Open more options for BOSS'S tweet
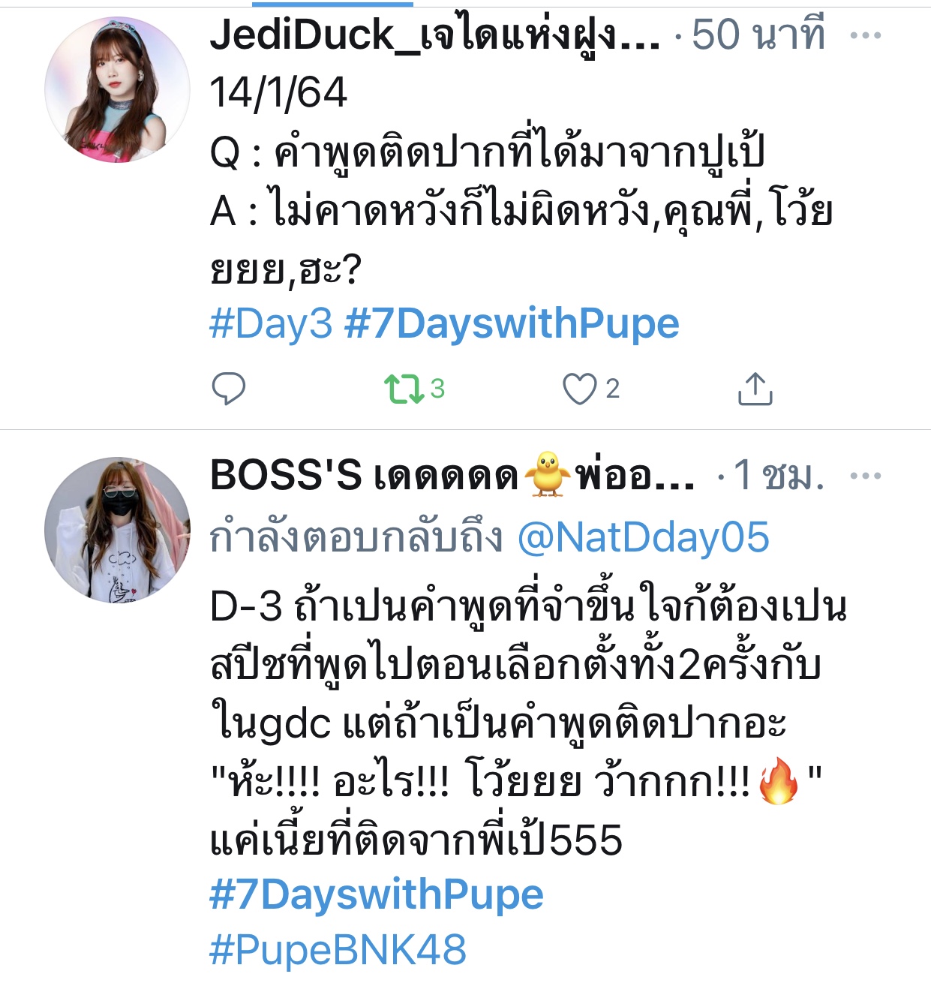Viewport: 931px width, 986px height. (x=866, y=476)
